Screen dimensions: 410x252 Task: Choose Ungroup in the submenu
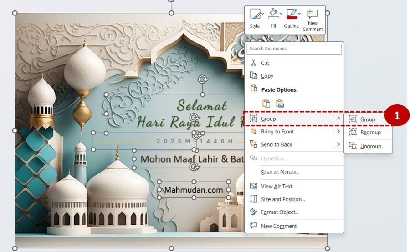pos(370,146)
